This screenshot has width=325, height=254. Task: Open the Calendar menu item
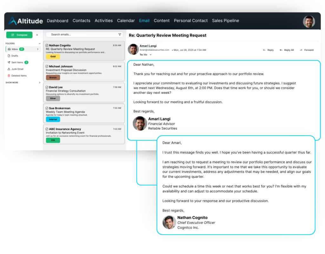pos(126,21)
